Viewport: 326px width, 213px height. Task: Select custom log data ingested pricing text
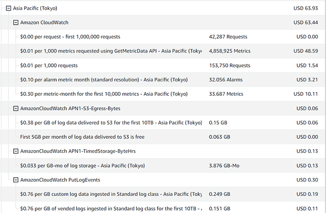(x=111, y=194)
